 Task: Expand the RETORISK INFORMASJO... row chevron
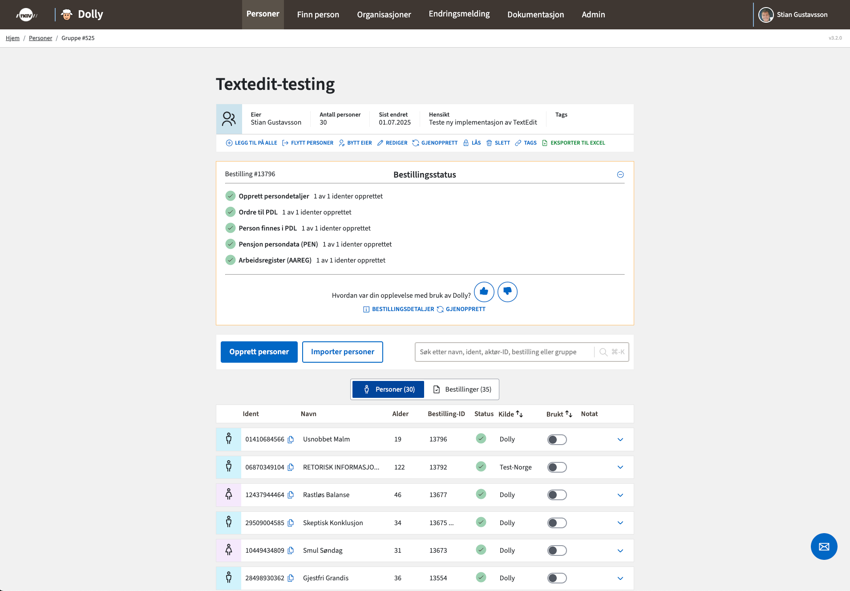point(620,467)
